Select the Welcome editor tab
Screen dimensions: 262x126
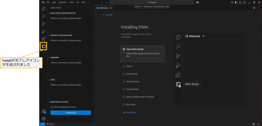pos(104,8)
